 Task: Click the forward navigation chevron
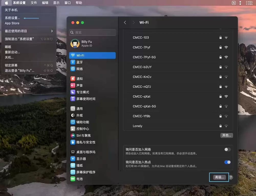pyautogui.click(x=133, y=23)
